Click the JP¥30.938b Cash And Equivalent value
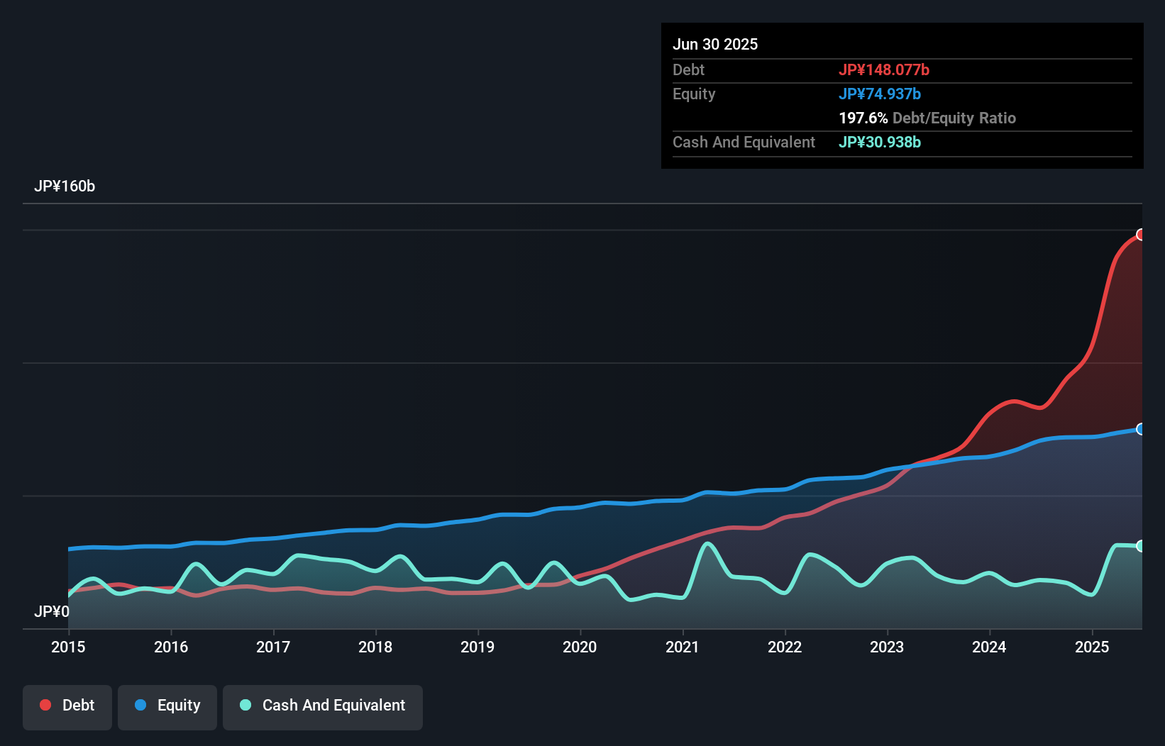1165x746 pixels. [x=880, y=142]
